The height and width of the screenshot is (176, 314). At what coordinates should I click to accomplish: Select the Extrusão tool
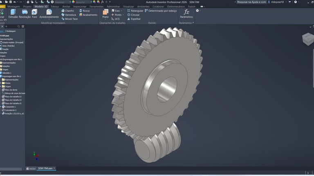(x=13, y=13)
